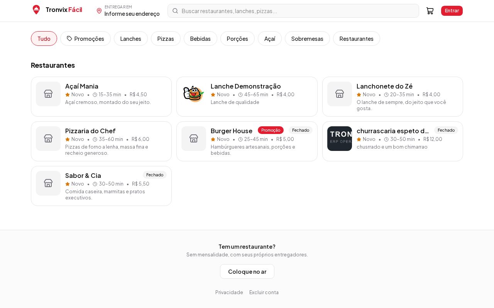Viewport: 494px width, 308px height.
Task: Open the churrascaria espeto restaurant title
Action: (393, 131)
